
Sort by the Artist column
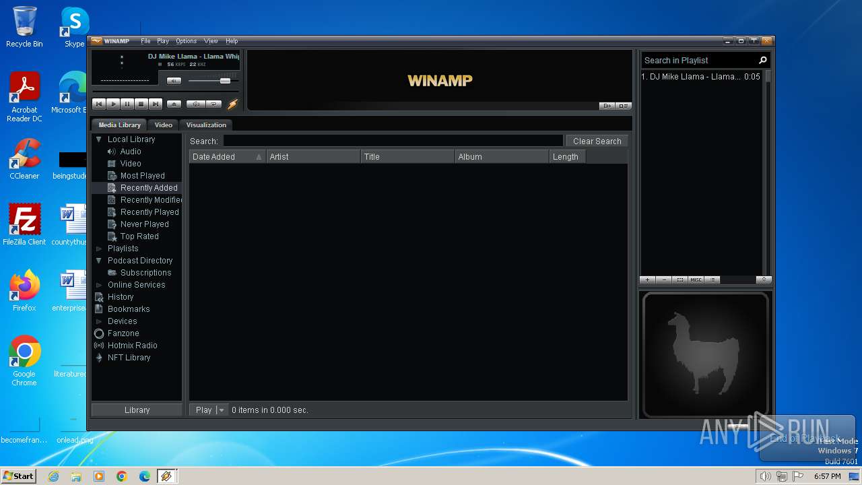313,157
